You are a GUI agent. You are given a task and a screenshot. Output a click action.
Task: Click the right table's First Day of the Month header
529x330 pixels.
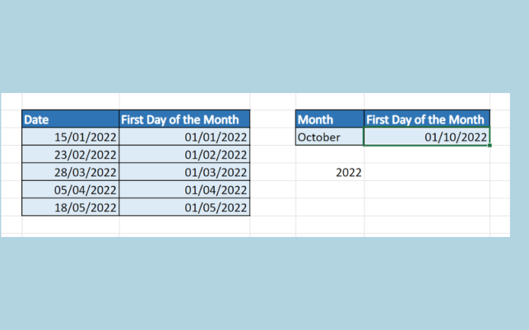tap(427, 119)
